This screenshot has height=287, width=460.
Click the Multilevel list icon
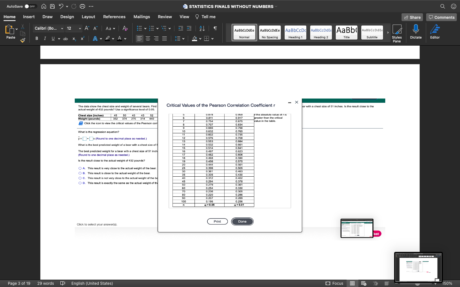tap(164, 28)
